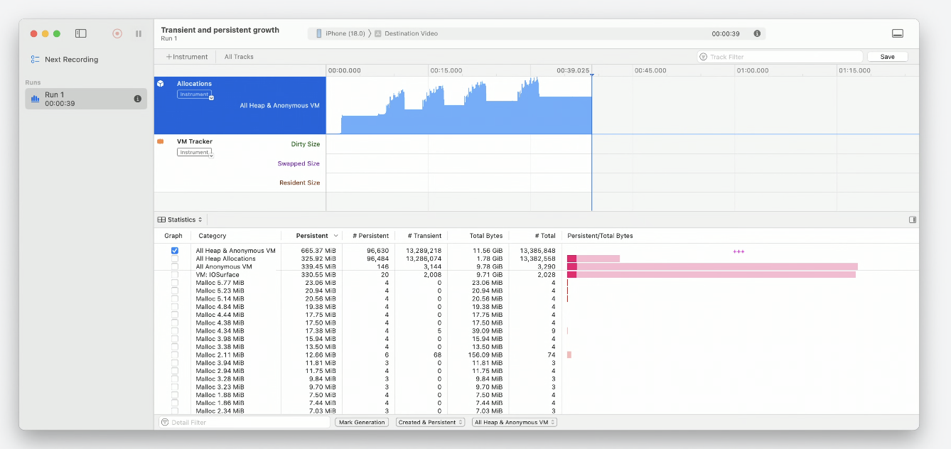Toggle inspector pane icon in detail bar

tap(913, 220)
